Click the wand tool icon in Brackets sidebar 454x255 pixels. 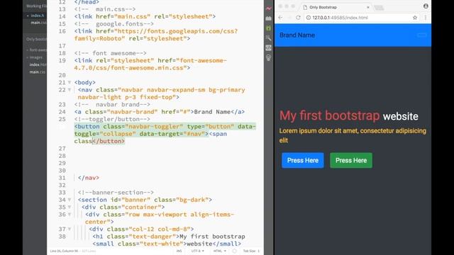[269, 38]
